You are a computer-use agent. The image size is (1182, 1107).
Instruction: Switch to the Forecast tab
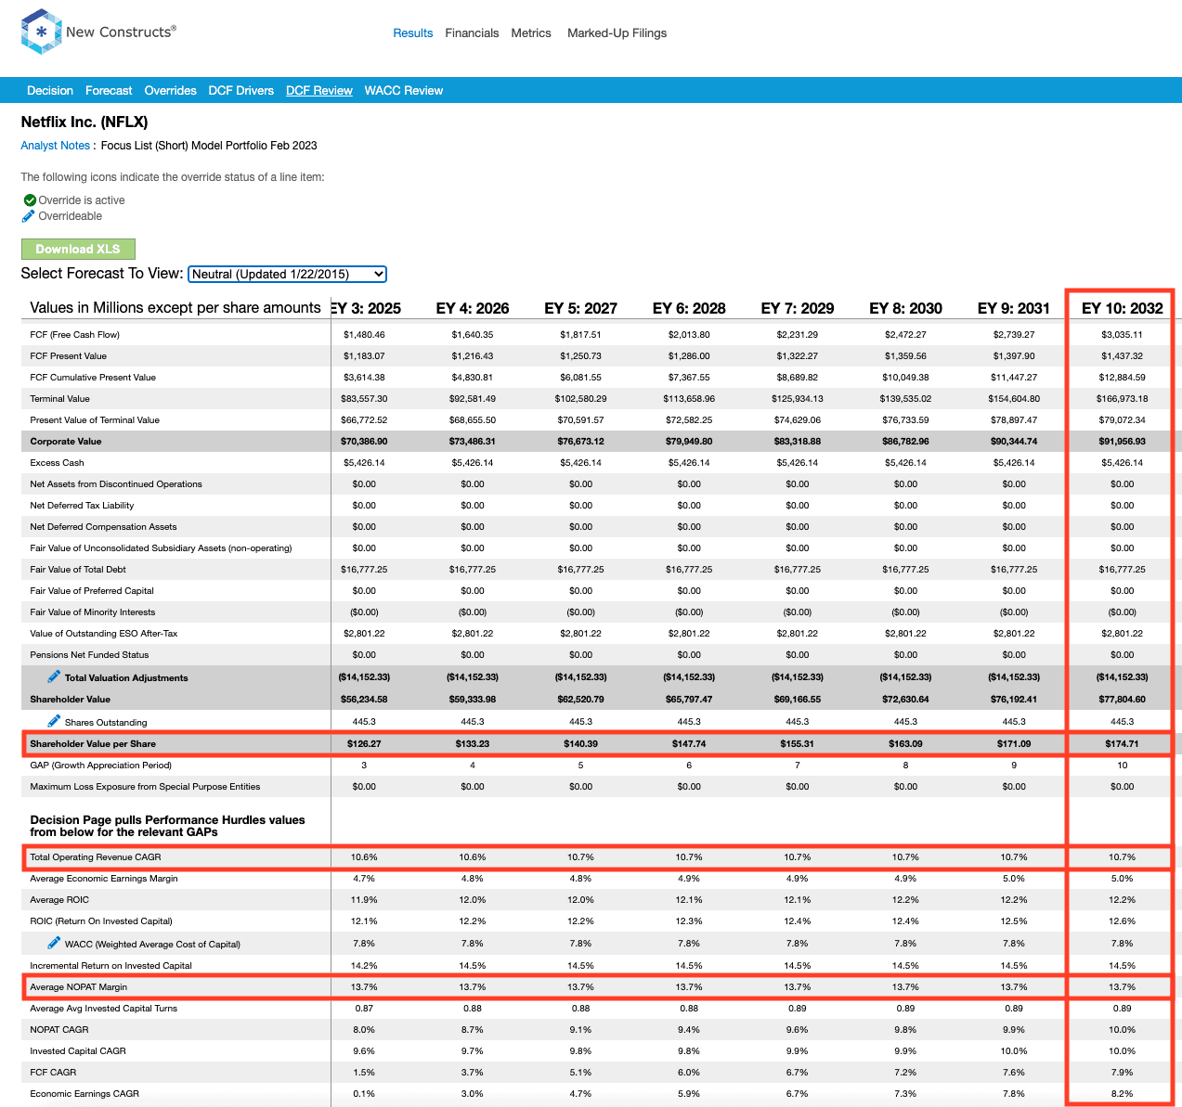(109, 90)
